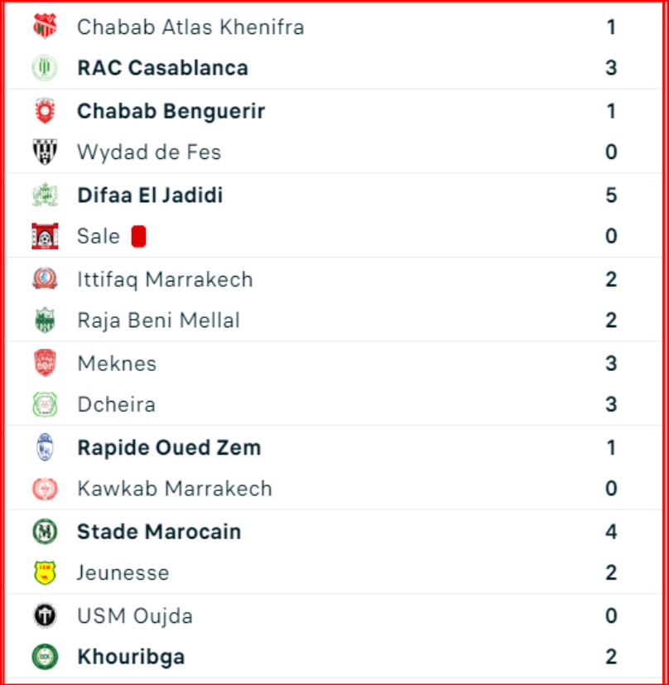Open the Dcheira team name link
669x685 pixels.
(116, 405)
